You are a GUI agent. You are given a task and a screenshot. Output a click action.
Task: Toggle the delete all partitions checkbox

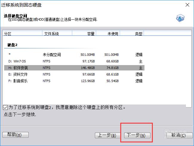click(5, 107)
